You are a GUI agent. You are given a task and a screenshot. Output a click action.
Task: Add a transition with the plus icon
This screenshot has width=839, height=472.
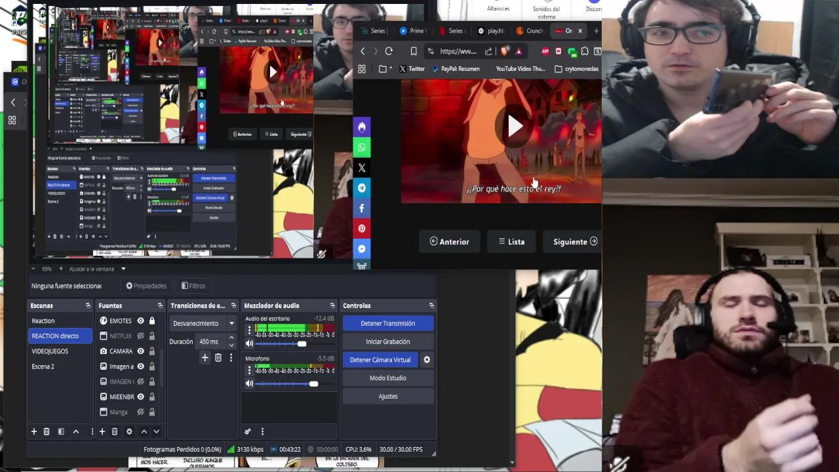click(x=205, y=357)
